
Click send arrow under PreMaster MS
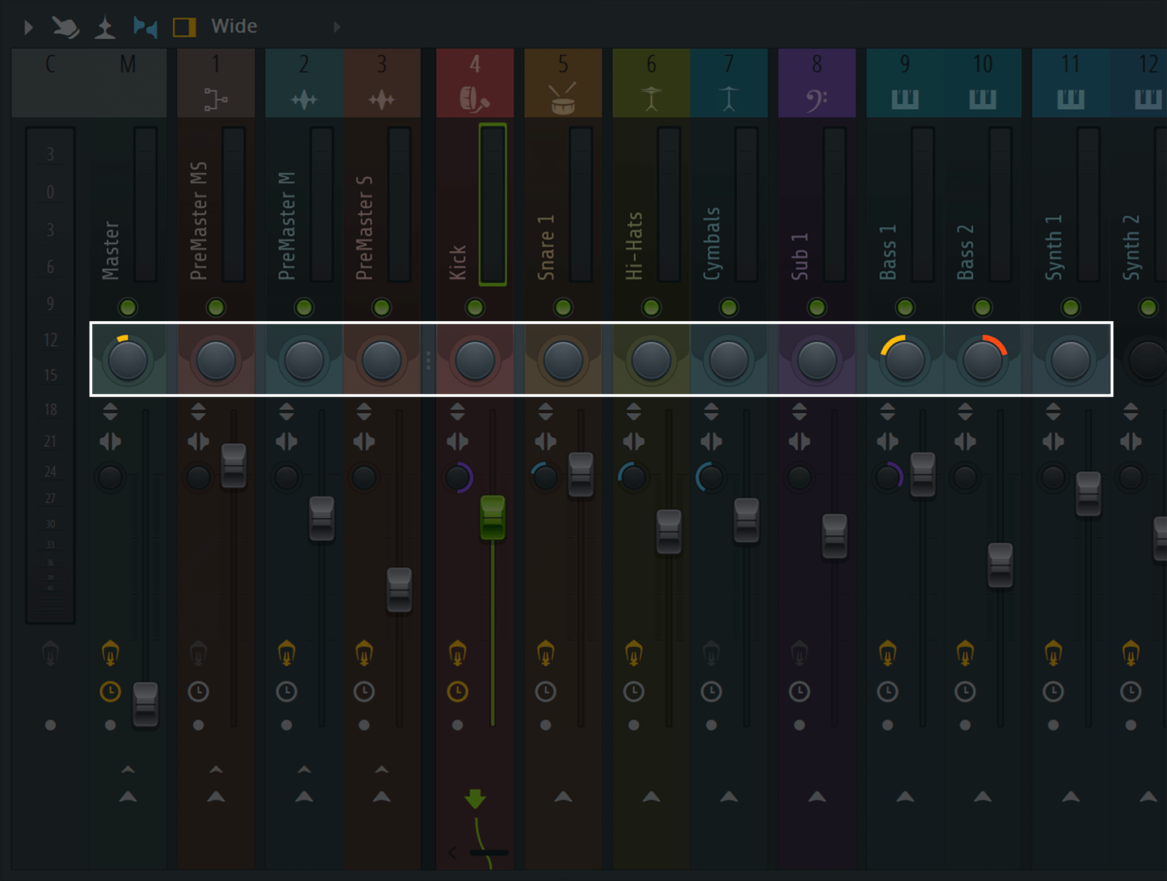point(215,796)
